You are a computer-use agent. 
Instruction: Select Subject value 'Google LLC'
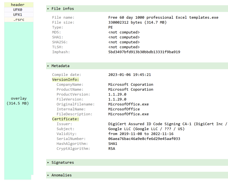[119, 129]
